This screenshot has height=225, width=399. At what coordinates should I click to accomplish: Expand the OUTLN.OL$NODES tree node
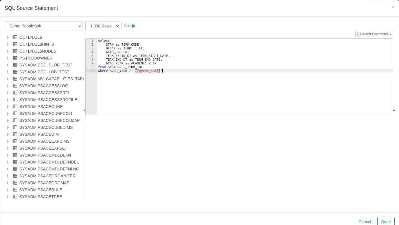pos(8,51)
